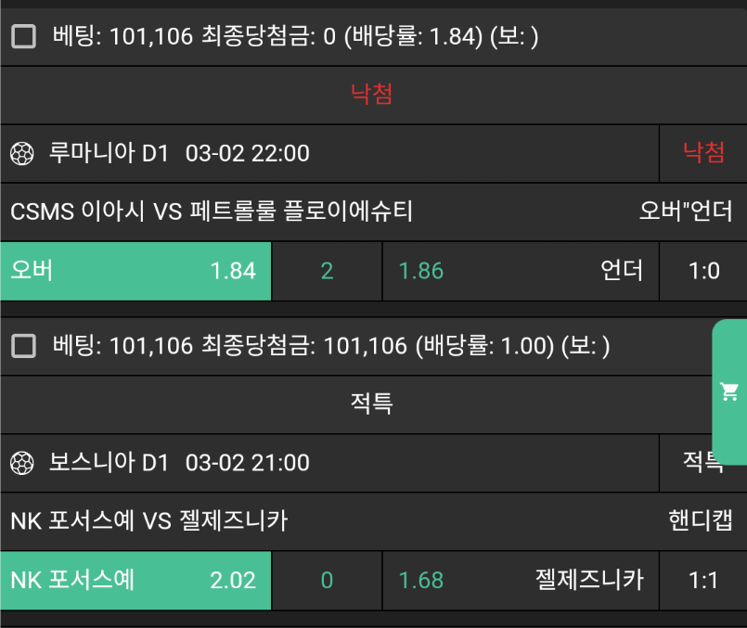
Task: Click the 핸디캡 bet type label
Action: click(700, 521)
